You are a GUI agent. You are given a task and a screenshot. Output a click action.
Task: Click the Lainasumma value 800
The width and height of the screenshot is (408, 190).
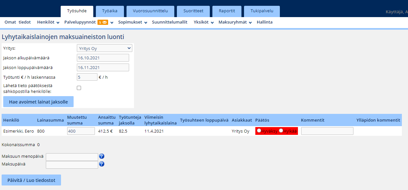(x=41, y=131)
